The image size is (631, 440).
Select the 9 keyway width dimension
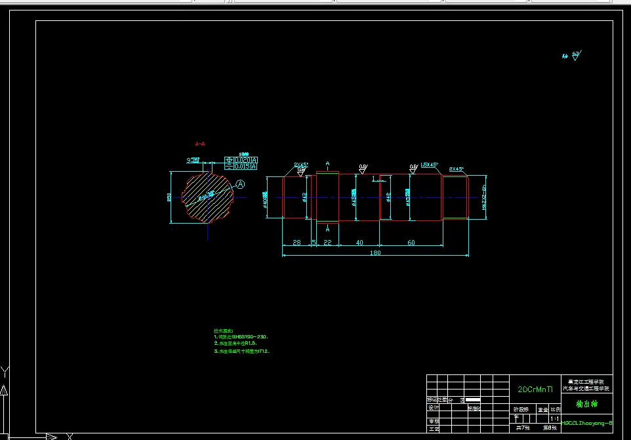tap(193, 160)
